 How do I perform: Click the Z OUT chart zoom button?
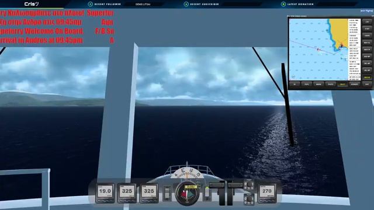coord(367,29)
